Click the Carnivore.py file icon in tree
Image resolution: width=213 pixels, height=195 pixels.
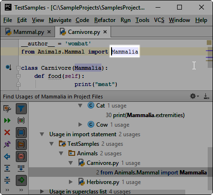81,162
